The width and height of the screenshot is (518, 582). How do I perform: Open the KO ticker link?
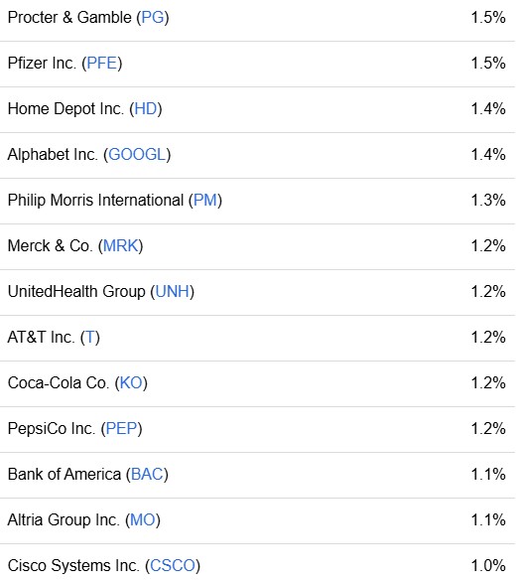point(131,382)
